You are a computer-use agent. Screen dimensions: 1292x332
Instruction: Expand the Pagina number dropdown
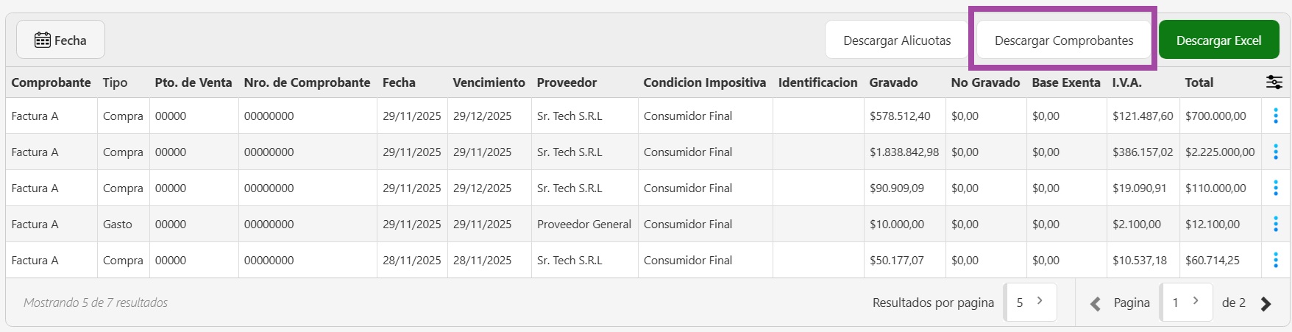(1186, 302)
